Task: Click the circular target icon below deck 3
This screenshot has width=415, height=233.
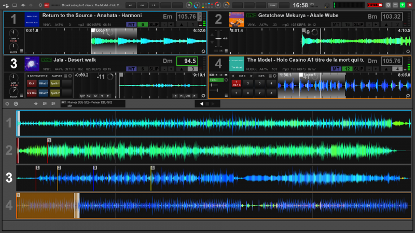Action: coord(16,104)
